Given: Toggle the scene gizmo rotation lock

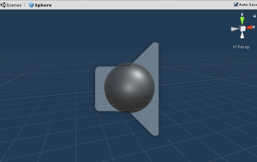Looking at the screenshot, I should [x=254, y=16].
